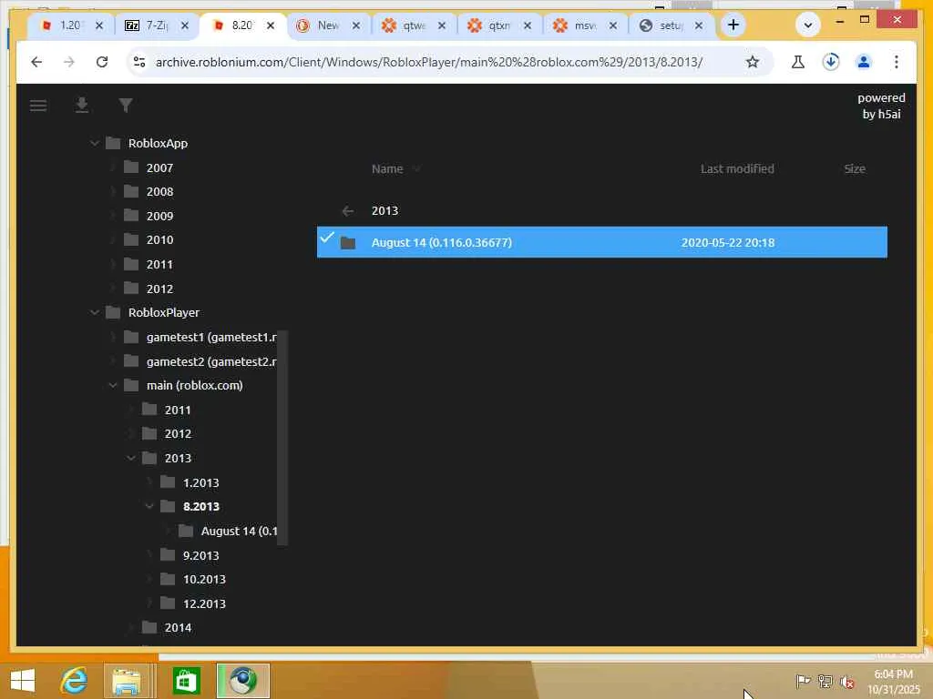Open Windows Store from taskbar
This screenshot has height=699, width=933.
pyautogui.click(x=186, y=681)
